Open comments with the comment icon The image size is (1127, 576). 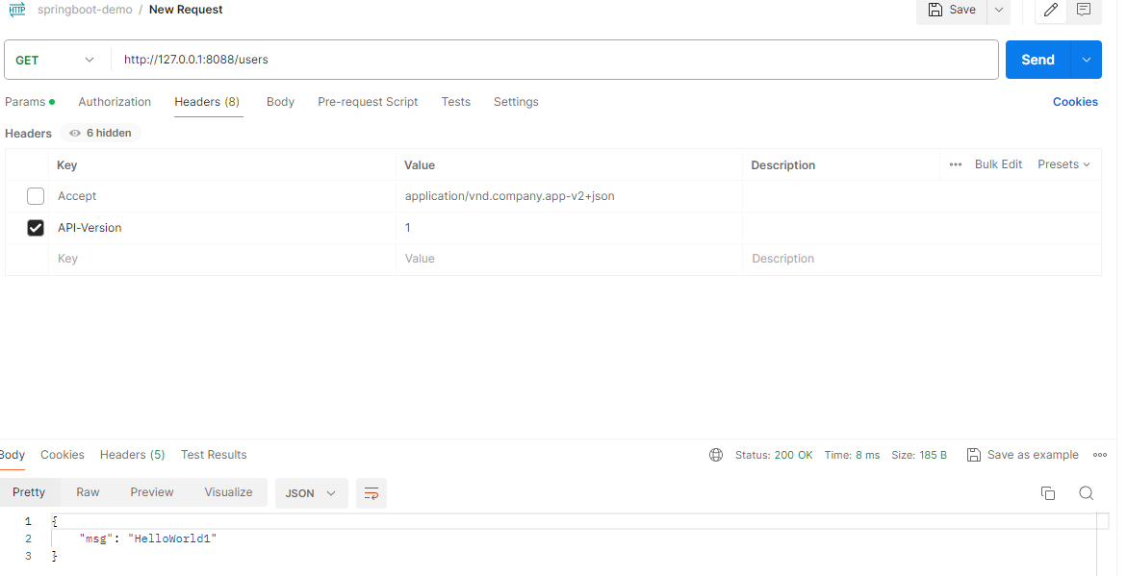1084,12
